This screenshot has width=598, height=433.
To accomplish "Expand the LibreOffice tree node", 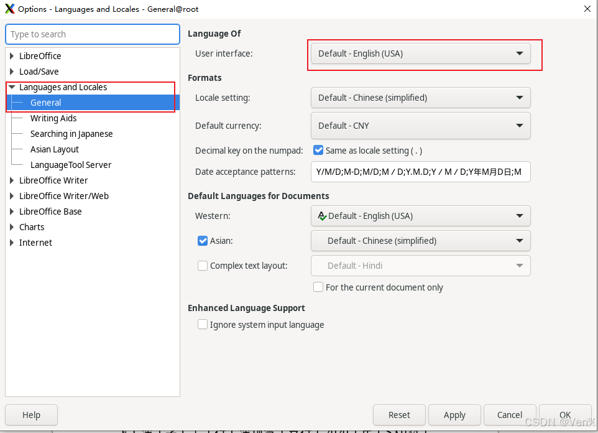I will pos(12,56).
